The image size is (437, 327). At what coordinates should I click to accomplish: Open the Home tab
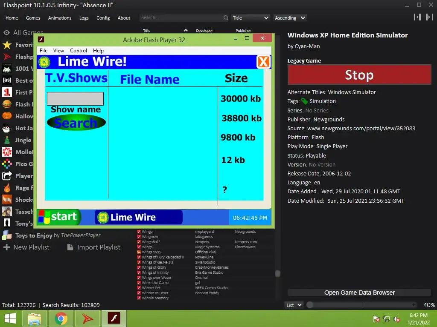[12, 18]
